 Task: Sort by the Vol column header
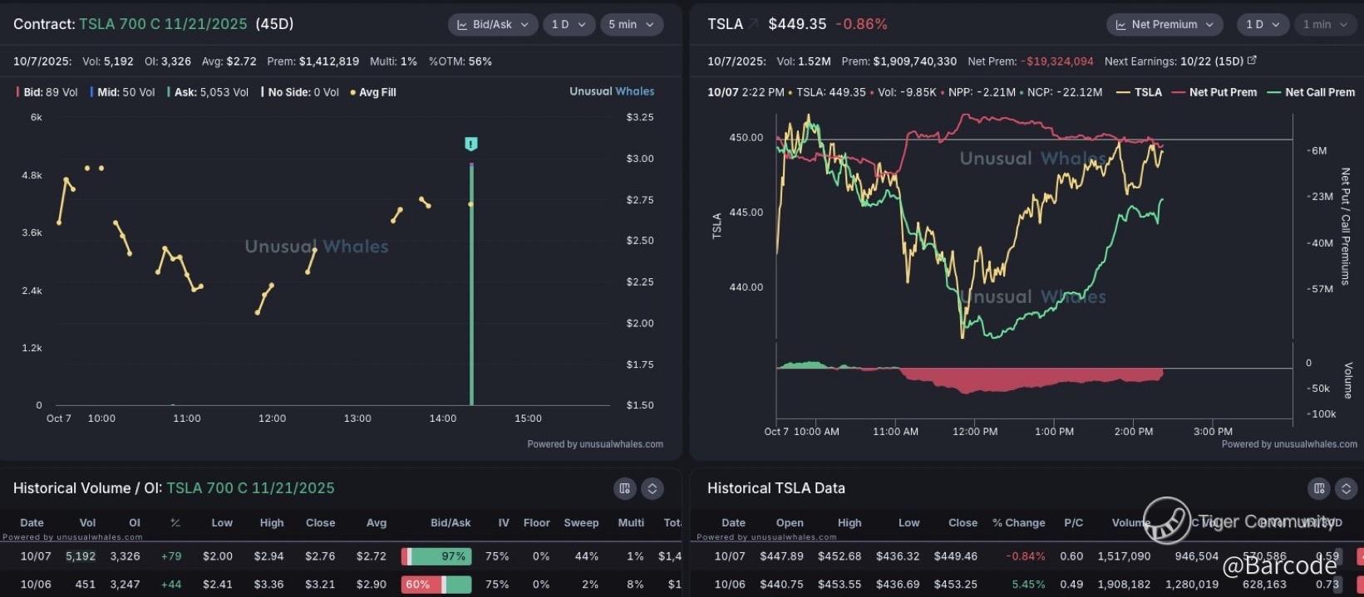[87, 522]
